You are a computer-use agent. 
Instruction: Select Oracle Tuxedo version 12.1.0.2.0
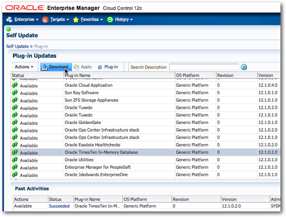point(145,108)
